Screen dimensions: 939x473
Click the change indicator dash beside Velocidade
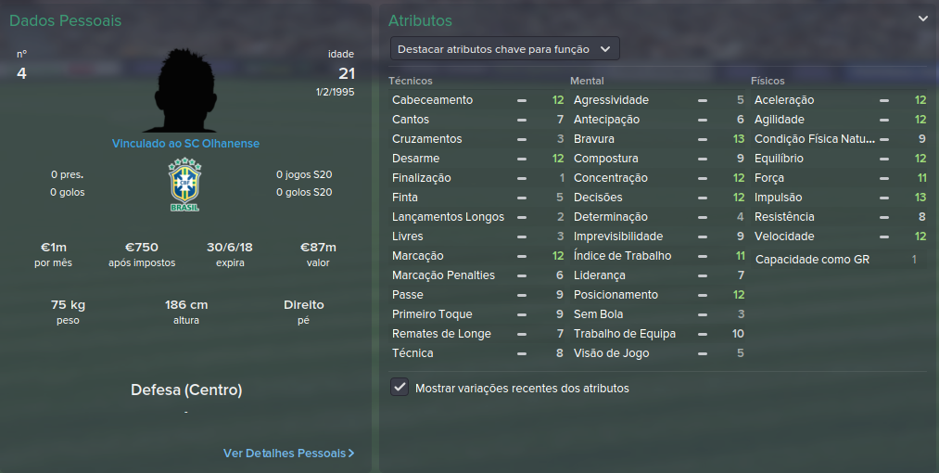(884, 236)
